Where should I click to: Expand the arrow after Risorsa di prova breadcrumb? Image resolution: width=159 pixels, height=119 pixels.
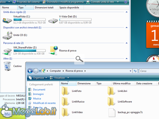coord(85,71)
